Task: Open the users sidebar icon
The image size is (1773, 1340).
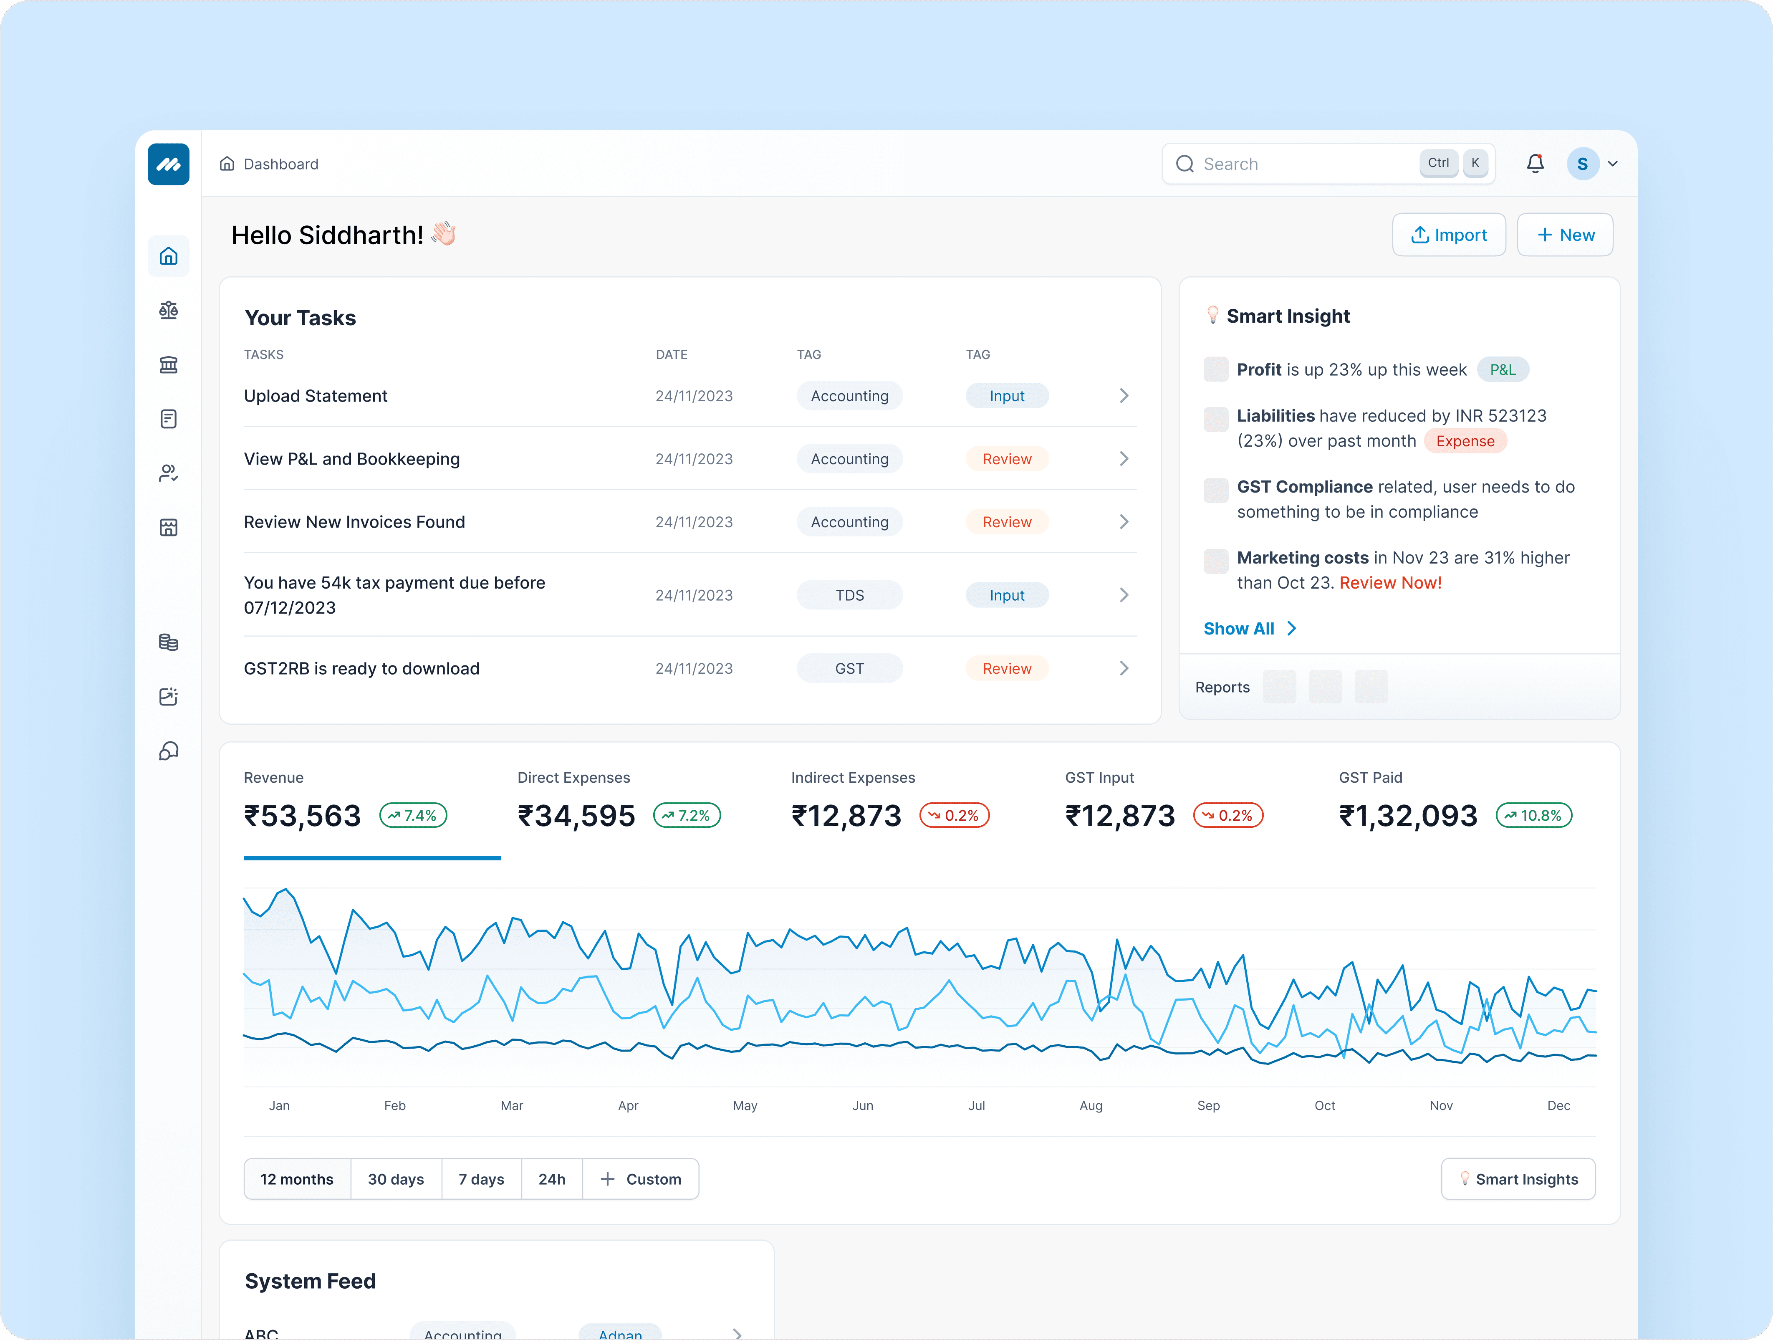Action: 168,473
